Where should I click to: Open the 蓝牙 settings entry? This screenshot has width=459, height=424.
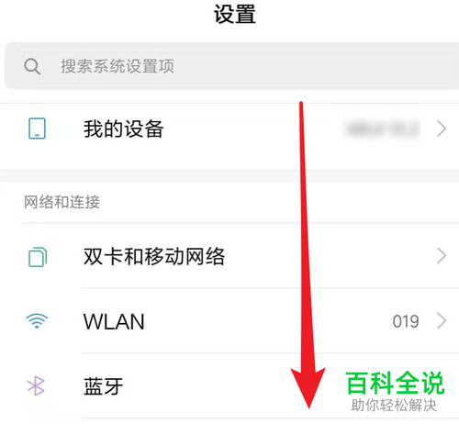pyautogui.click(x=229, y=385)
